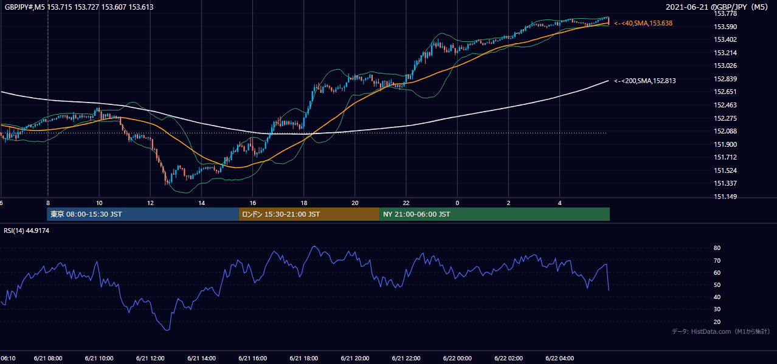Click the London 15:30-21:00 JST session bar

pyautogui.click(x=309, y=214)
